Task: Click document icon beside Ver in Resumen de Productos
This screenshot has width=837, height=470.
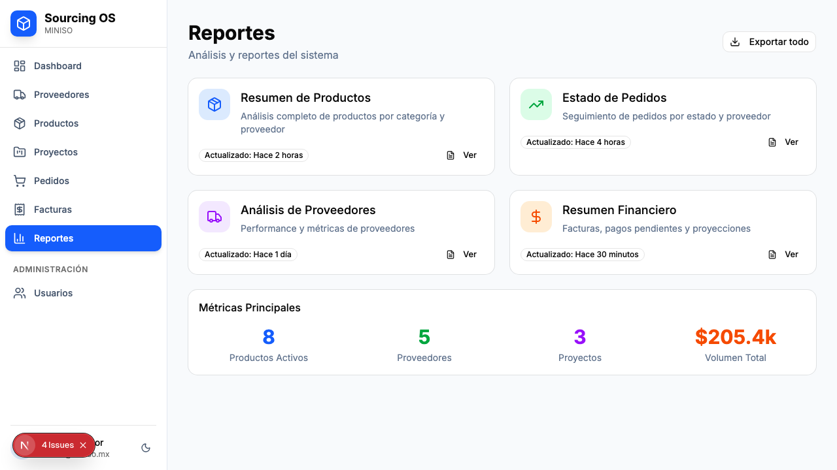Action: click(451, 155)
